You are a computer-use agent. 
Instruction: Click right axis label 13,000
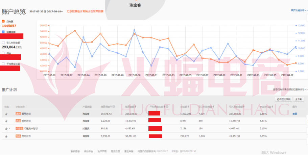pos(301,26)
